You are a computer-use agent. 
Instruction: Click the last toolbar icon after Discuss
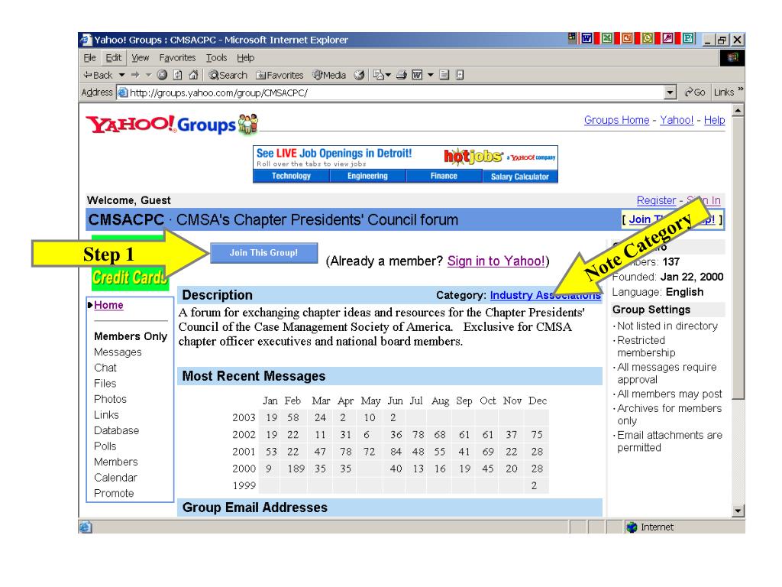(x=460, y=75)
